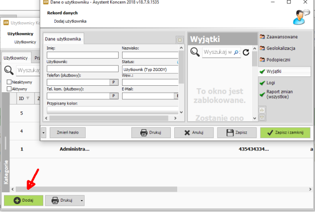Click the Użytkownik input field
Image resolution: width=315 pixels, height=212 pixels.
[83, 69]
